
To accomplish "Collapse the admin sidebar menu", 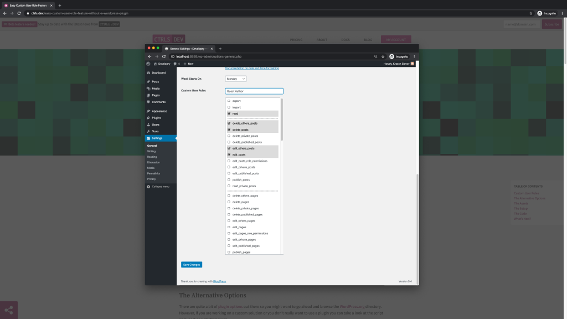I will coord(158,187).
